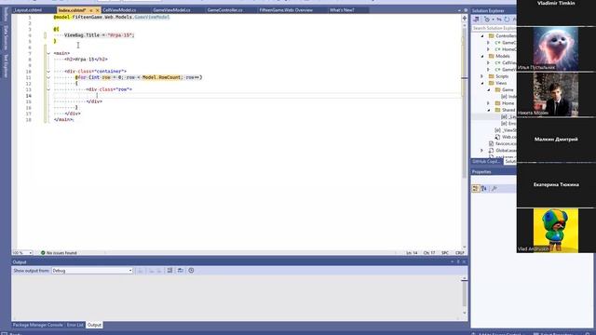Click the Solution Explorer refresh icon
This screenshot has height=335, width=596.
click(507, 19)
